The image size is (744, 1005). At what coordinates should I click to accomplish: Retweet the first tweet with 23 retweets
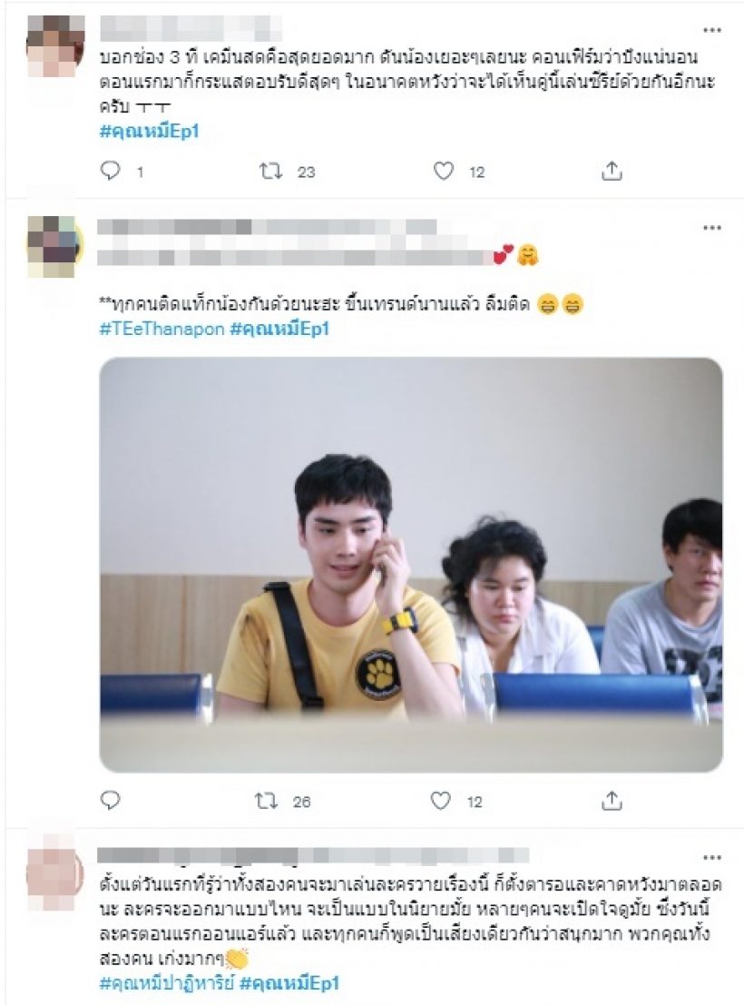(270, 172)
